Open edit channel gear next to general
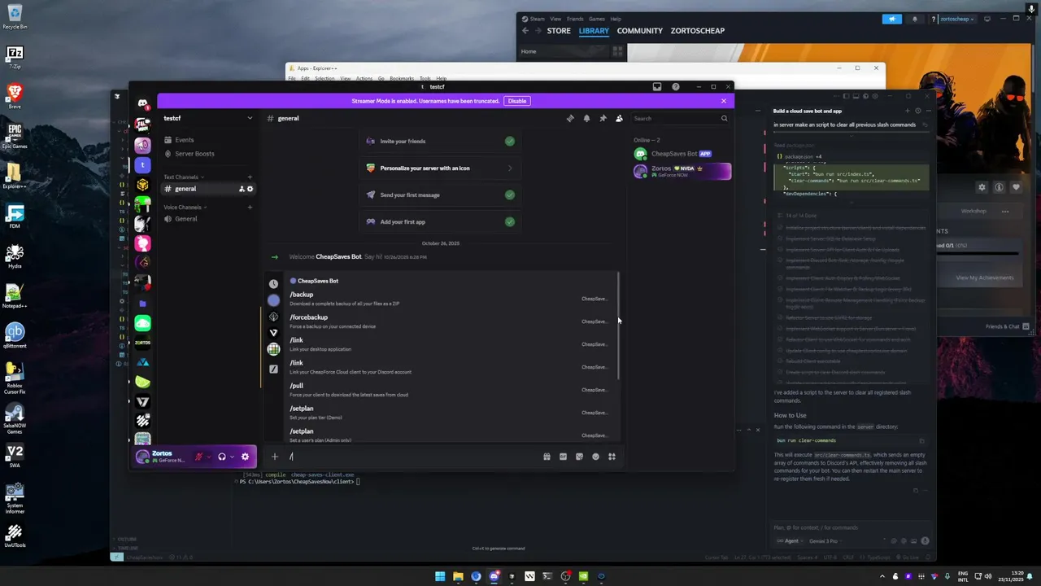 tap(250, 189)
